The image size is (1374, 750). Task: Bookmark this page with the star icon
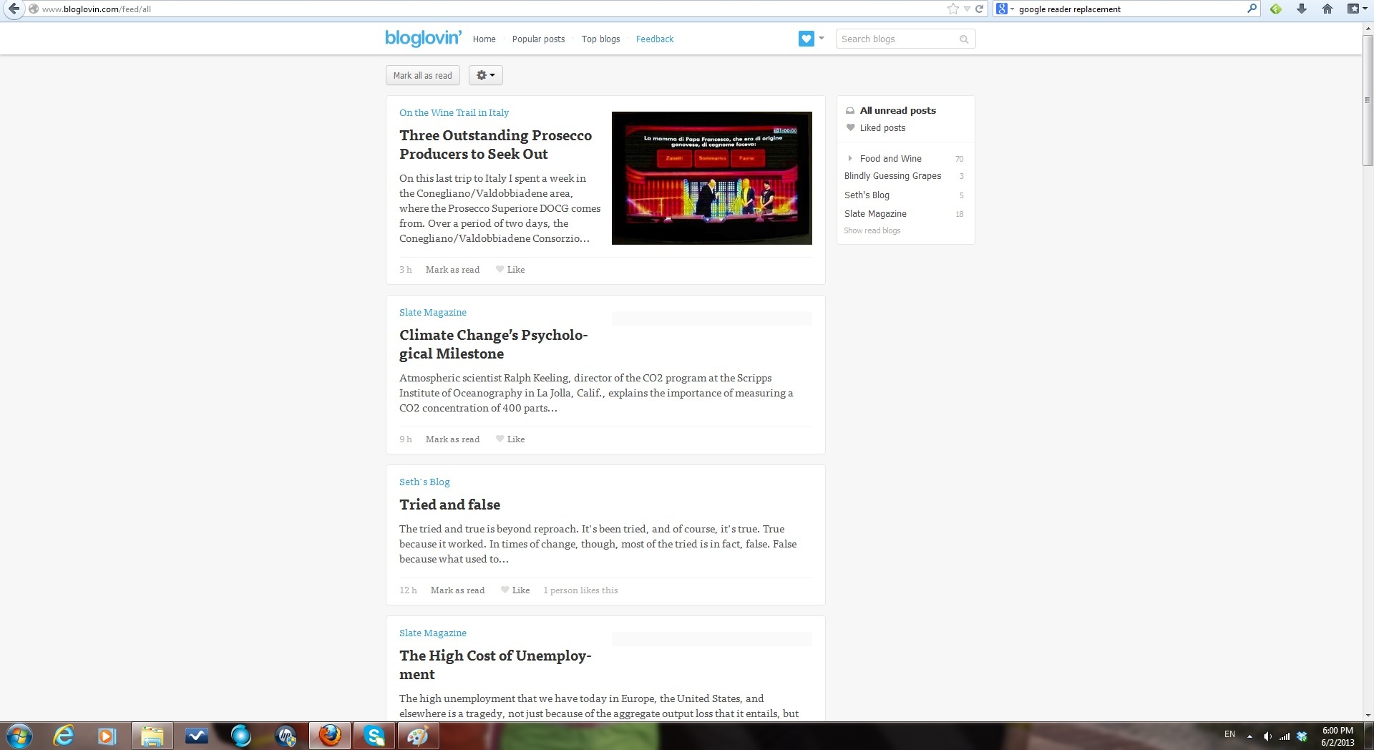pos(952,9)
